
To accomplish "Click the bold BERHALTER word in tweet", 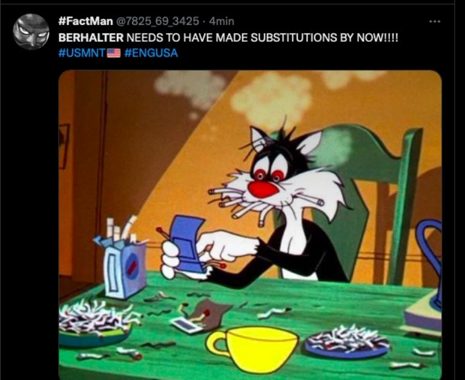I will (91, 38).
